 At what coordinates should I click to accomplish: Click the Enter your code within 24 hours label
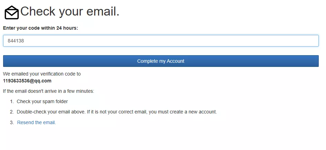point(41,28)
